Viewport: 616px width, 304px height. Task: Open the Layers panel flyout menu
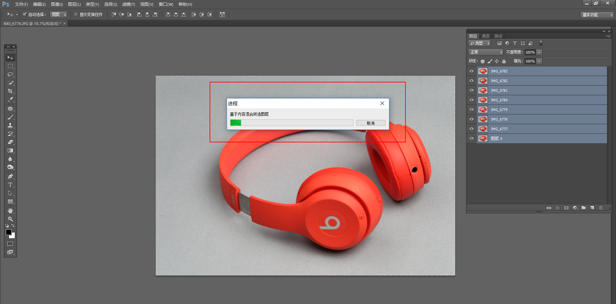pyautogui.click(x=608, y=36)
